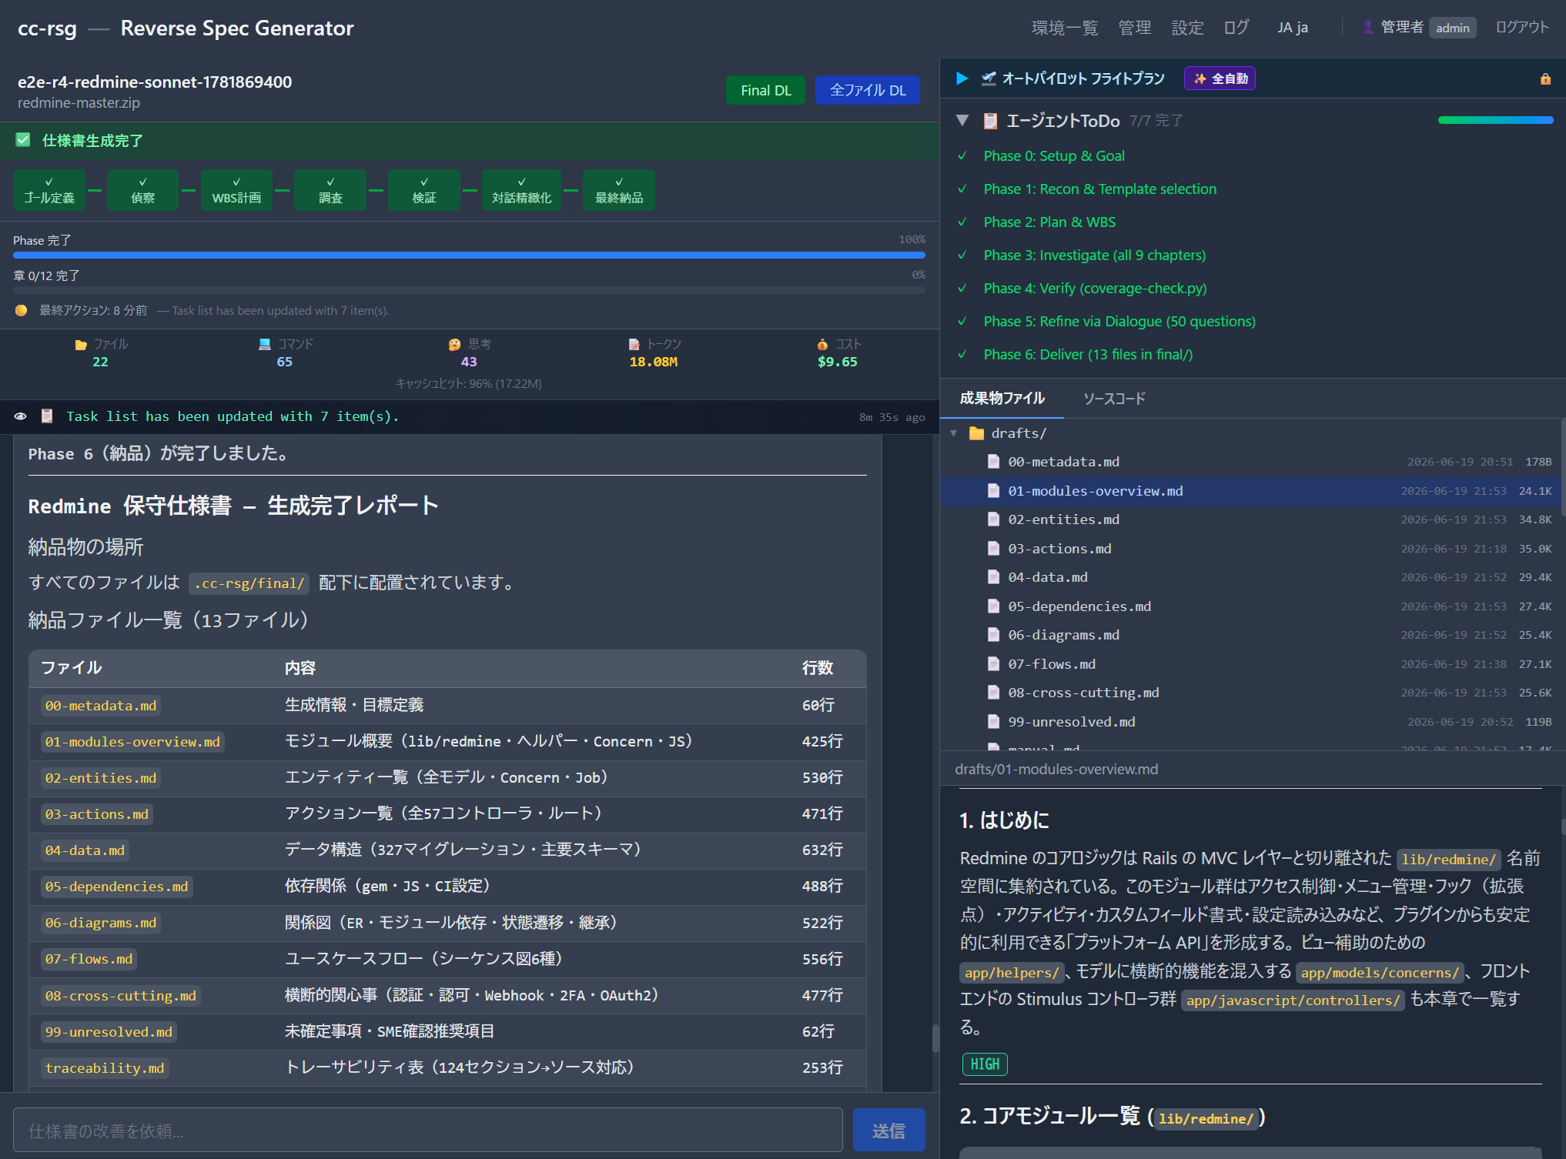Click the user avatar icon beside 管理者
This screenshot has height=1159, width=1566.
pyautogui.click(x=1367, y=28)
